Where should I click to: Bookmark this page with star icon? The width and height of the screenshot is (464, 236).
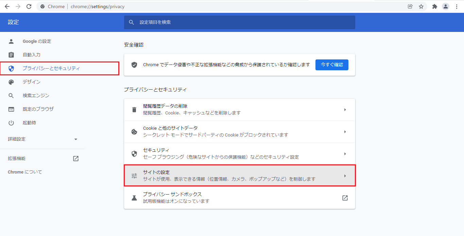421,6
